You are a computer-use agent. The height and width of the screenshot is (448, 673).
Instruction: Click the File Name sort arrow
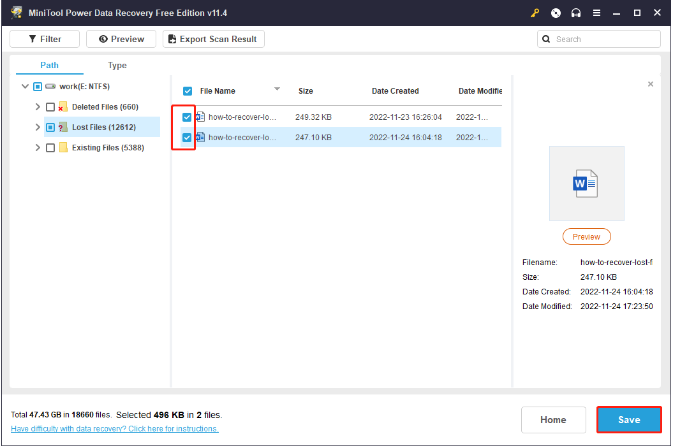tap(277, 89)
